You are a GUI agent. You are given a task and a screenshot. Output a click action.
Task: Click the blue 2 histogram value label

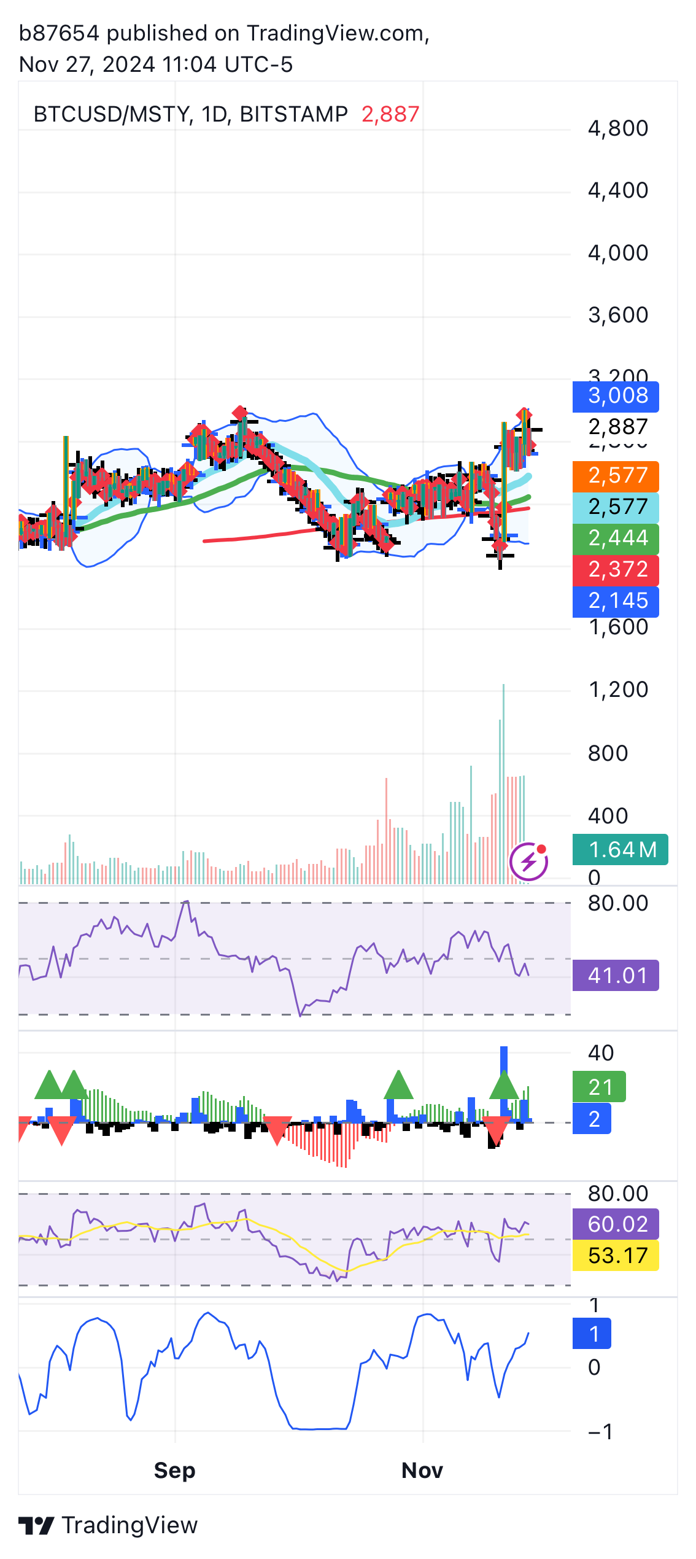point(592,1118)
